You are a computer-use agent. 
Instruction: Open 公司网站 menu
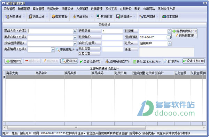[149, 9]
